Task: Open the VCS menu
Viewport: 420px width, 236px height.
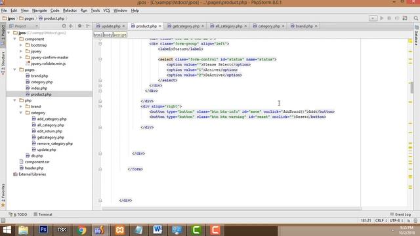Action: tap(106, 10)
